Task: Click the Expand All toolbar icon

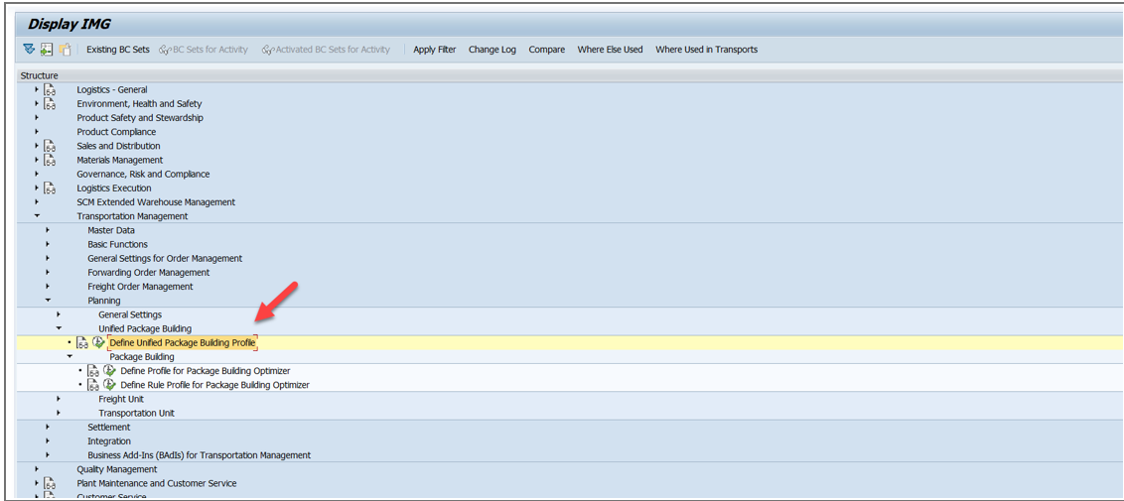Action: [29, 50]
